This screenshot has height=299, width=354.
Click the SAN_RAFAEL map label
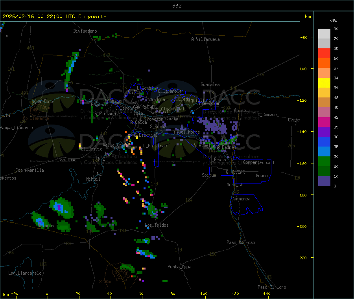(x=144, y=107)
